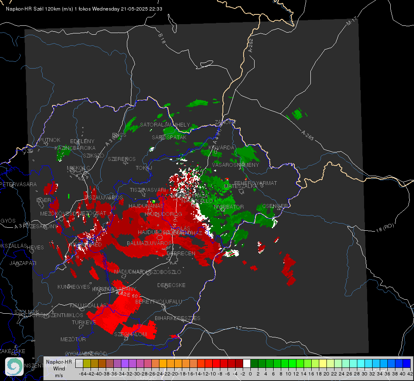Click the TOKAJ town label
The height and width of the screenshot is (381, 414).
point(144,168)
